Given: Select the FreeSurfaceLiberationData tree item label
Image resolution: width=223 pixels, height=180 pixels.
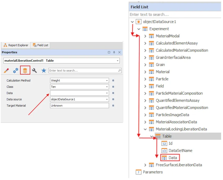Looking at the screenshot, I should 179,165.
